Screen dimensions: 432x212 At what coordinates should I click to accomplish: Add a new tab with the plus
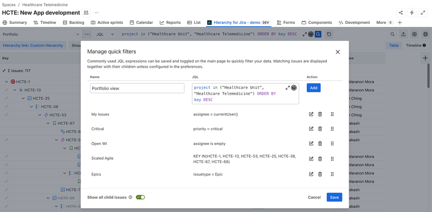pyautogui.click(x=400, y=22)
